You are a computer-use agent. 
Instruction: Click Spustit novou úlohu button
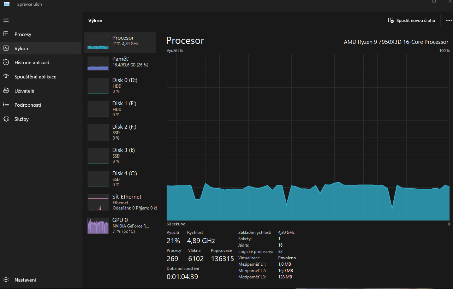click(412, 20)
